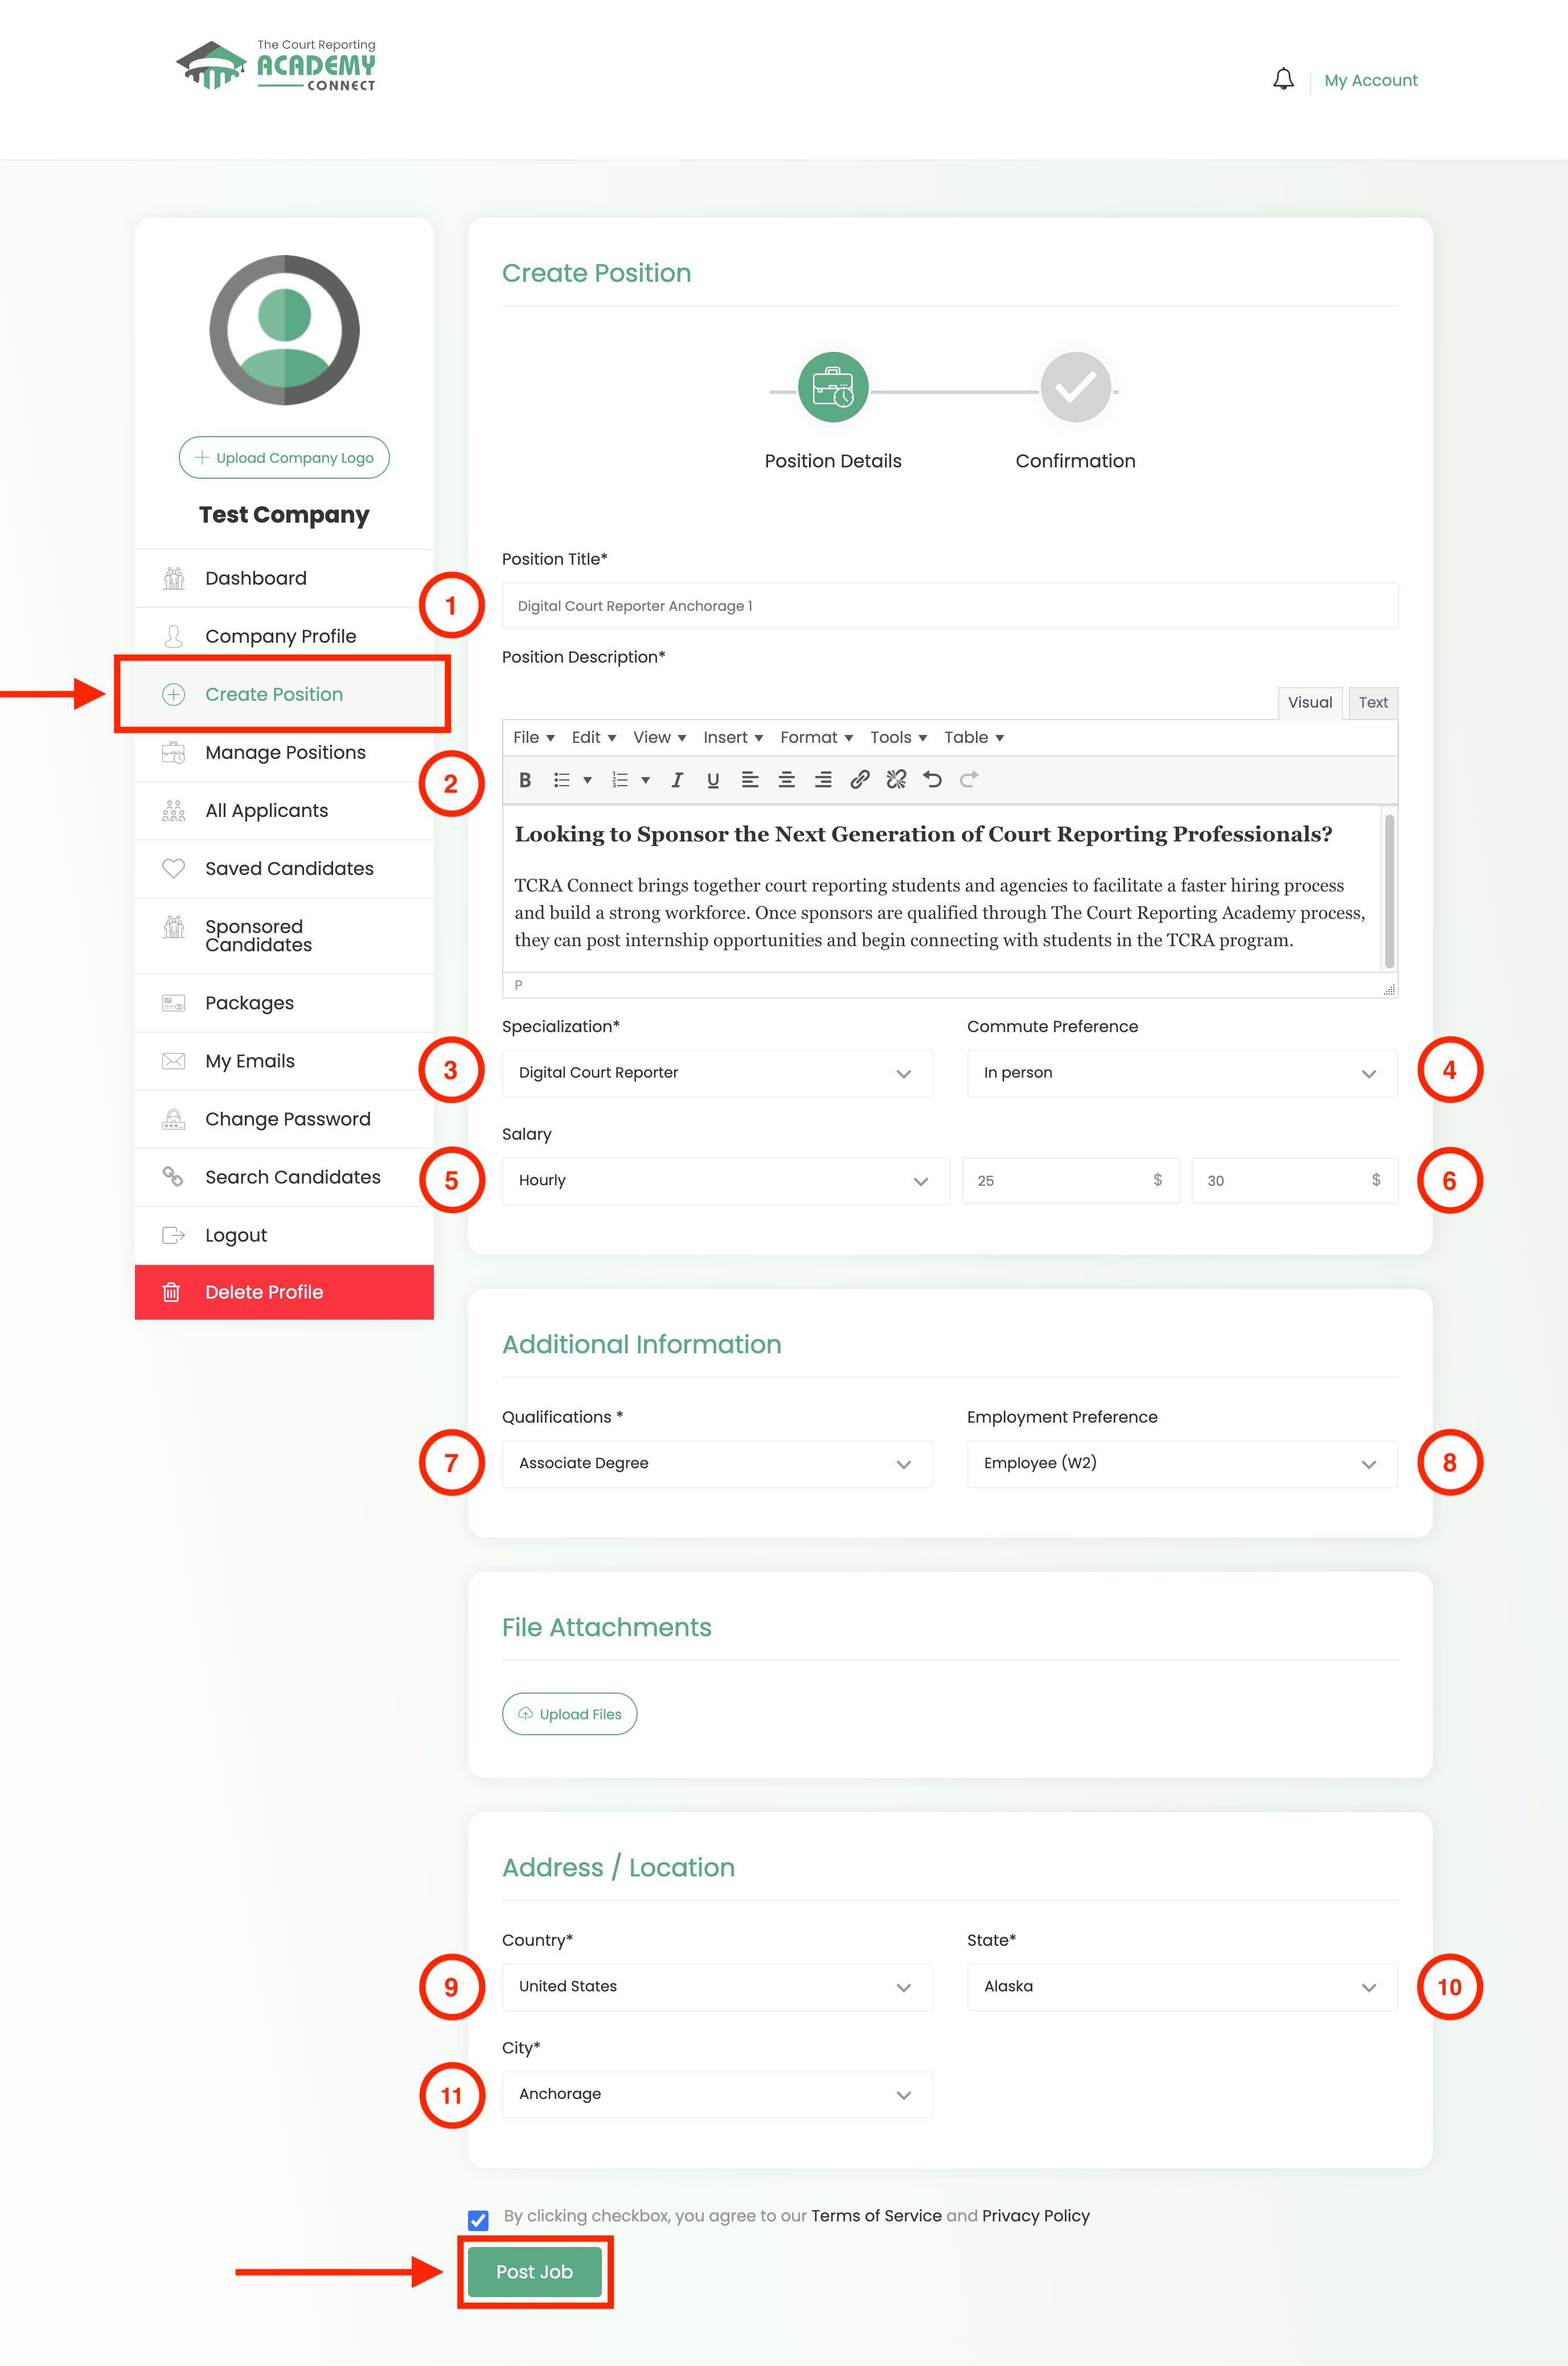Toggle bold formatting in the editor toolbar
This screenshot has width=1568, height=2366.
point(525,780)
